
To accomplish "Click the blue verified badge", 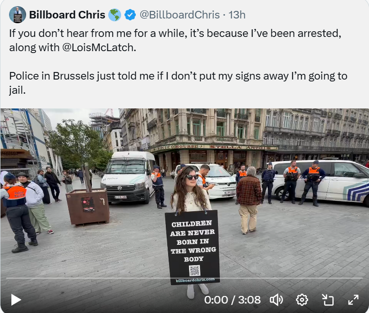I will coord(130,15).
